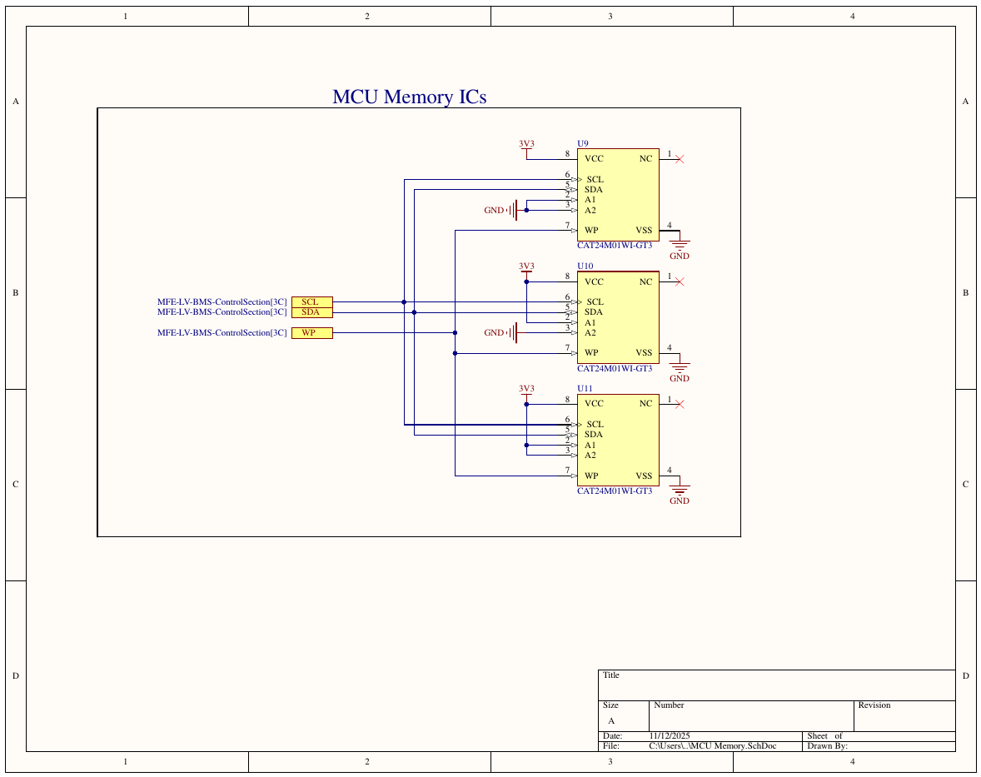
Task: Click the date value 11/12/2025
Action: point(670,736)
